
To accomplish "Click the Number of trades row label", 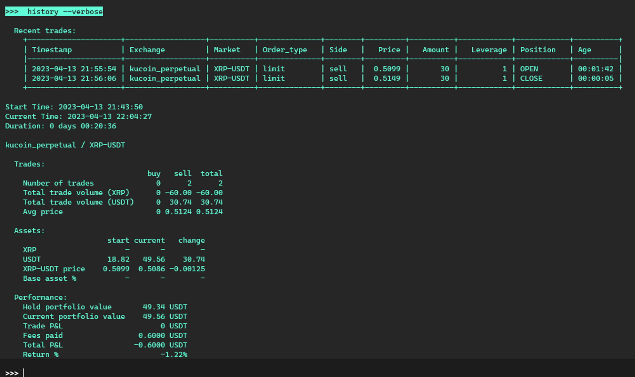I will click(58, 183).
